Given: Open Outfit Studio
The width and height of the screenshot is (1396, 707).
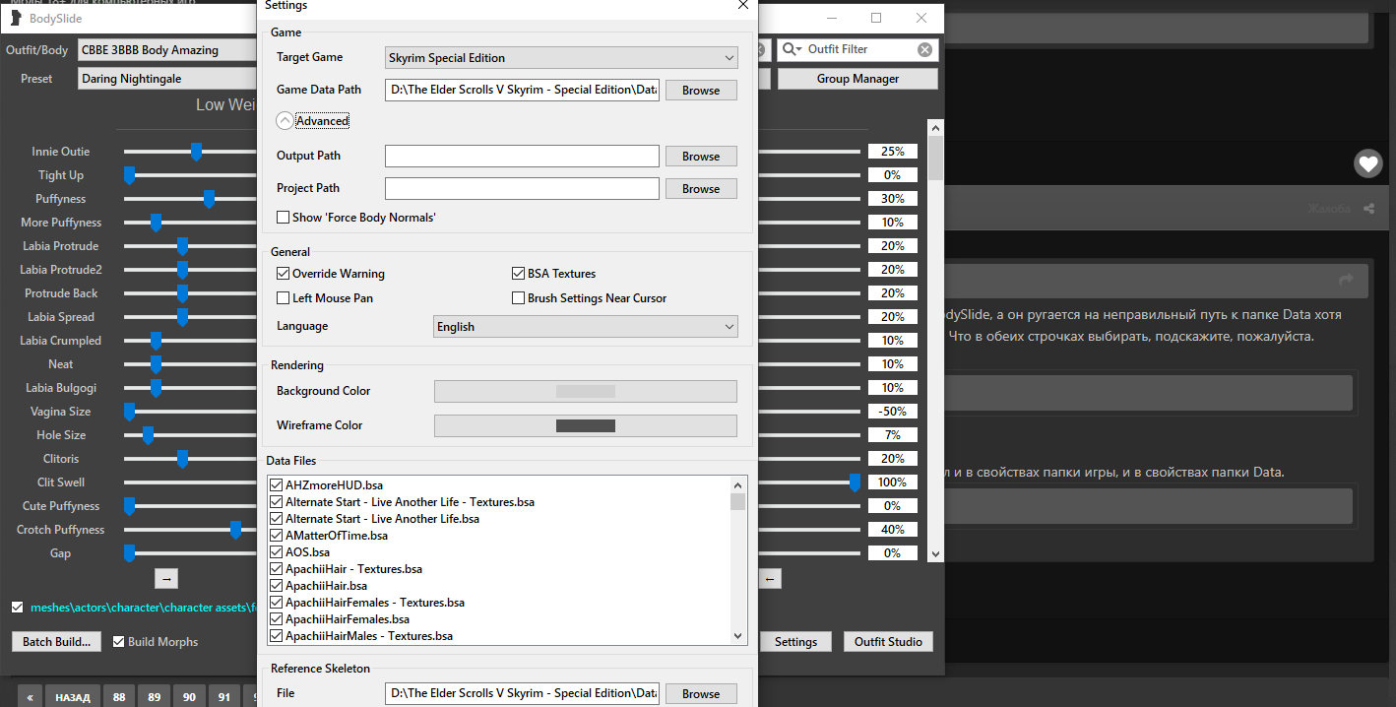Looking at the screenshot, I should click(888, 642).
